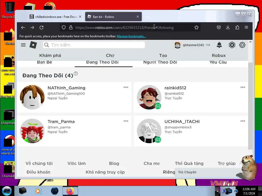
Task: Open Khả năng truy cập footer link
Action: click(105, 172)
